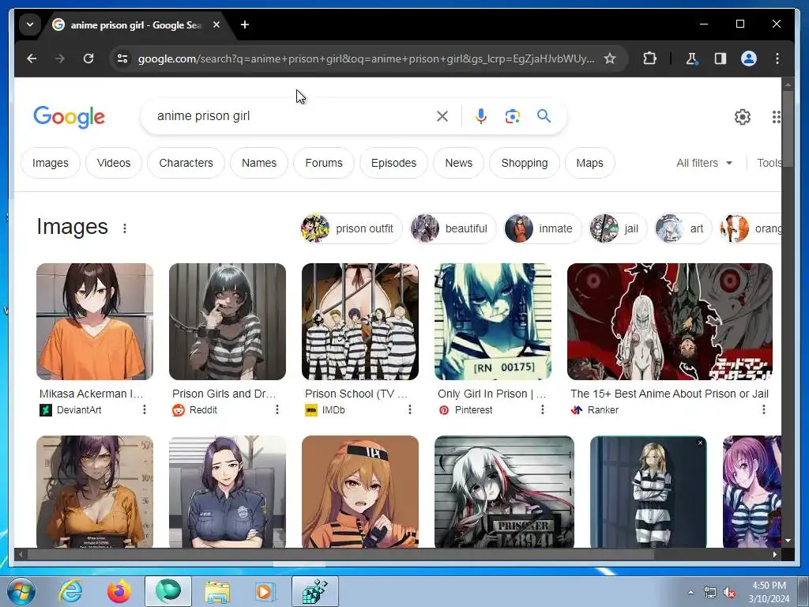Expand the All filters dropdown
The image size is (809, 607).
(x=704, y=163)
